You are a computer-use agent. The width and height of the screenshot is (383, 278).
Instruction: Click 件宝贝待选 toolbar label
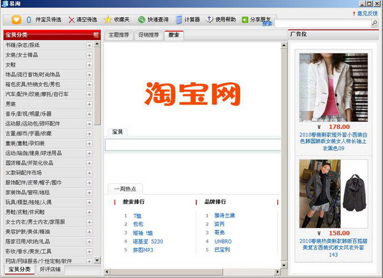pos(48,19)
